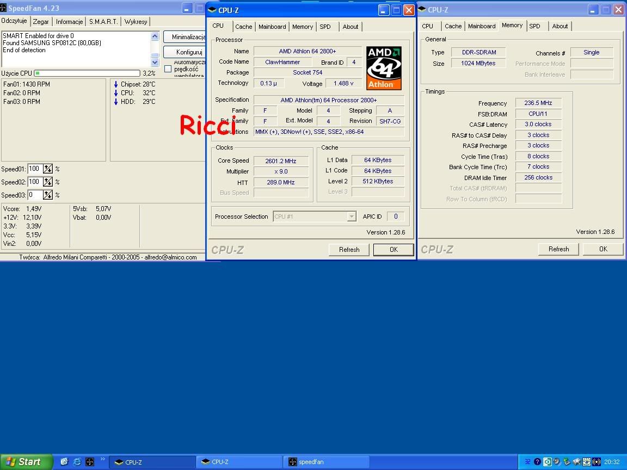Toggle the automatic fan speed checkbox in SpeedFan

pos(168,69)
